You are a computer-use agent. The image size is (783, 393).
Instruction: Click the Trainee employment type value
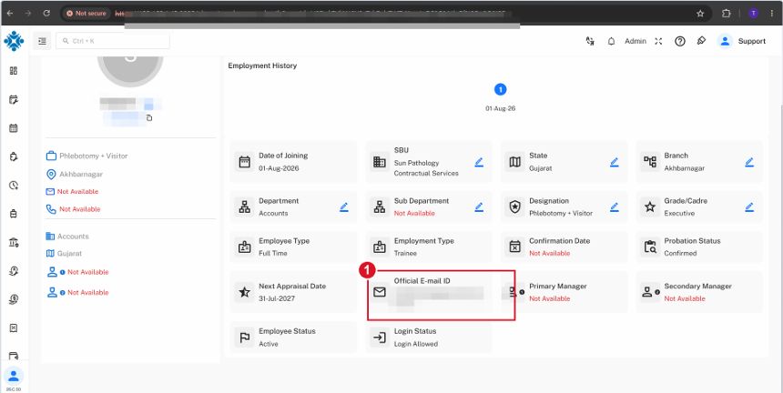[405, 253]
